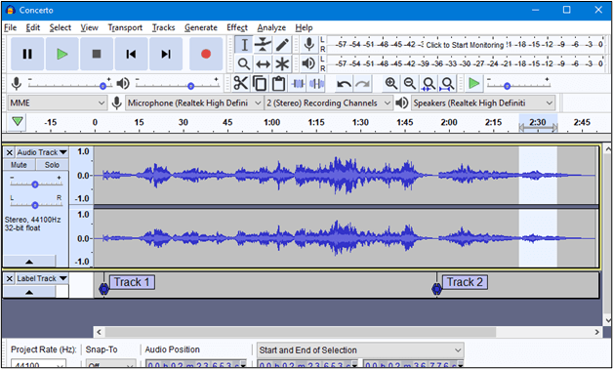Close the Label Track with X
This screenshot has width=613, height=369.
pyautogui.click(x=10, y=279)
